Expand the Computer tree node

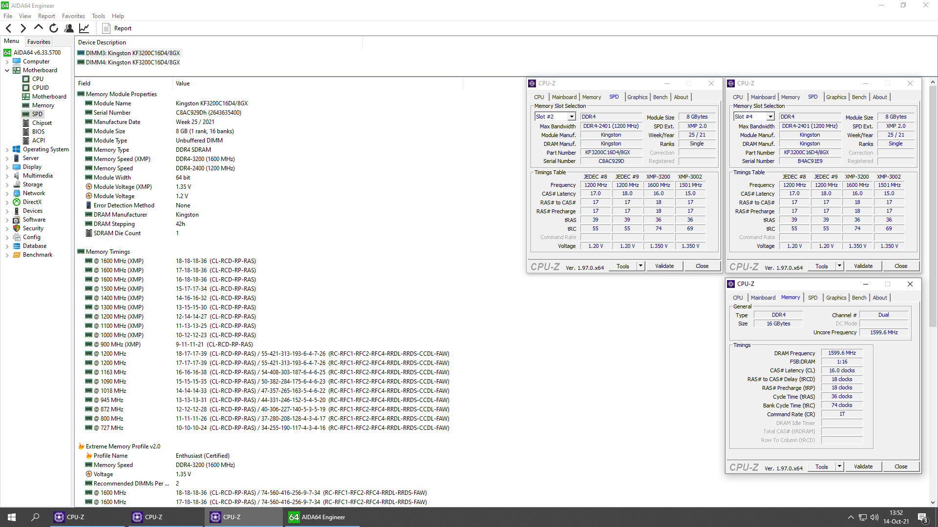pyautogui.click(x=7, y=62)
